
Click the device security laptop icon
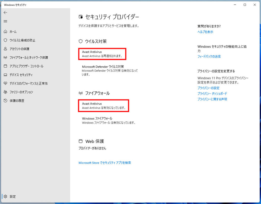(x=5, y=75)
